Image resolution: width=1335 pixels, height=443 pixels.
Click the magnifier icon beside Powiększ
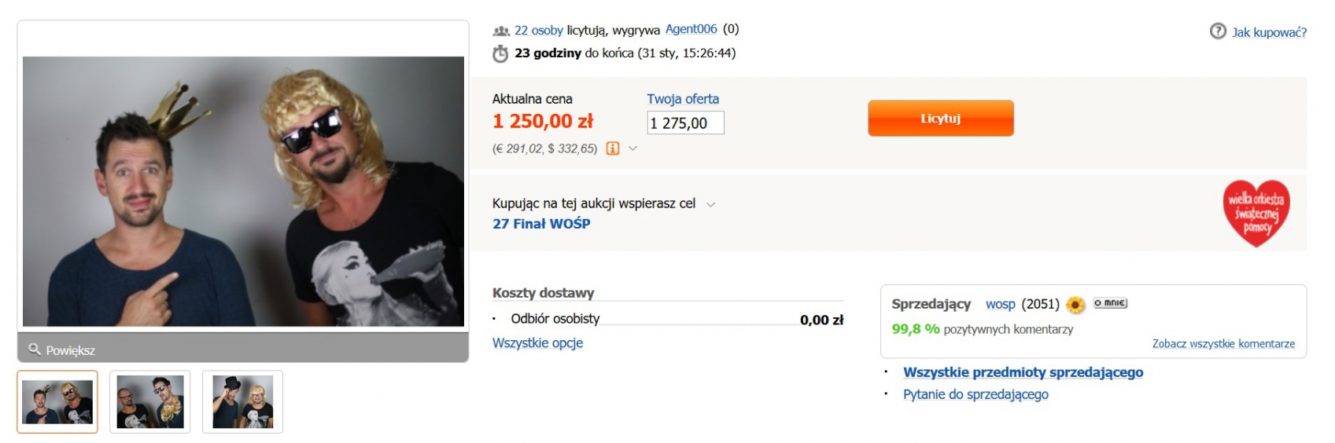35,349
